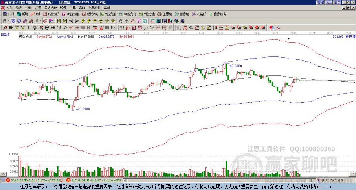356x190 pixels.
Task: Click the grid table icon right of divider
Action: pyautogui.click(x=179, y=28)
